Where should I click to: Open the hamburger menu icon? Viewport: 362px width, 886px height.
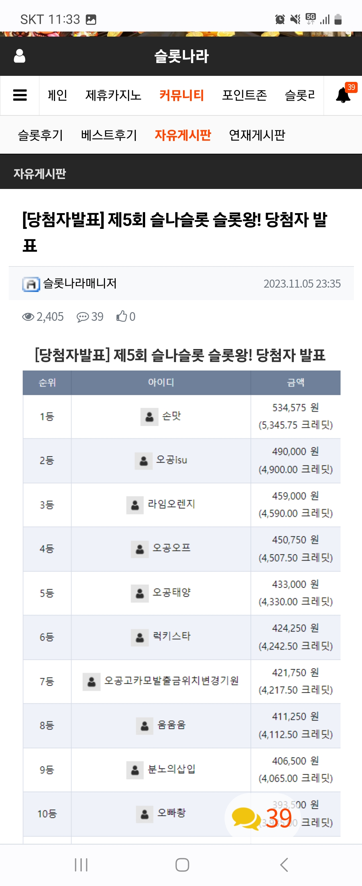pos(20,95)
